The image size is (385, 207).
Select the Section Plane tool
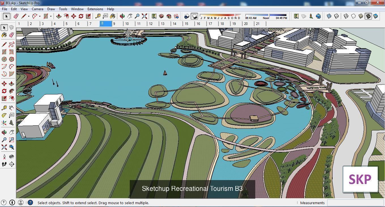(x=12, y=164)
